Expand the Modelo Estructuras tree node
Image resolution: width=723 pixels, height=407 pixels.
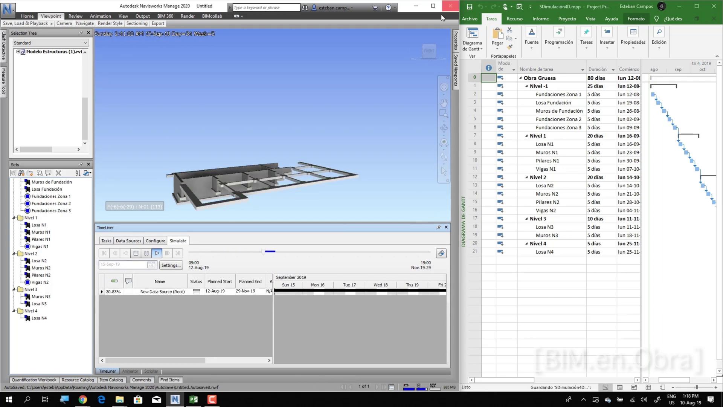[x=18, y=52]
